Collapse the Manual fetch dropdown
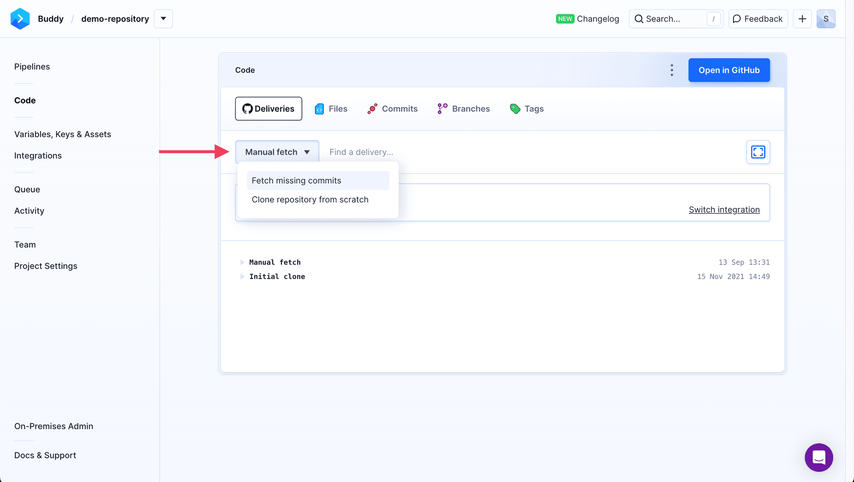854x482 pixels. point(277,152)
